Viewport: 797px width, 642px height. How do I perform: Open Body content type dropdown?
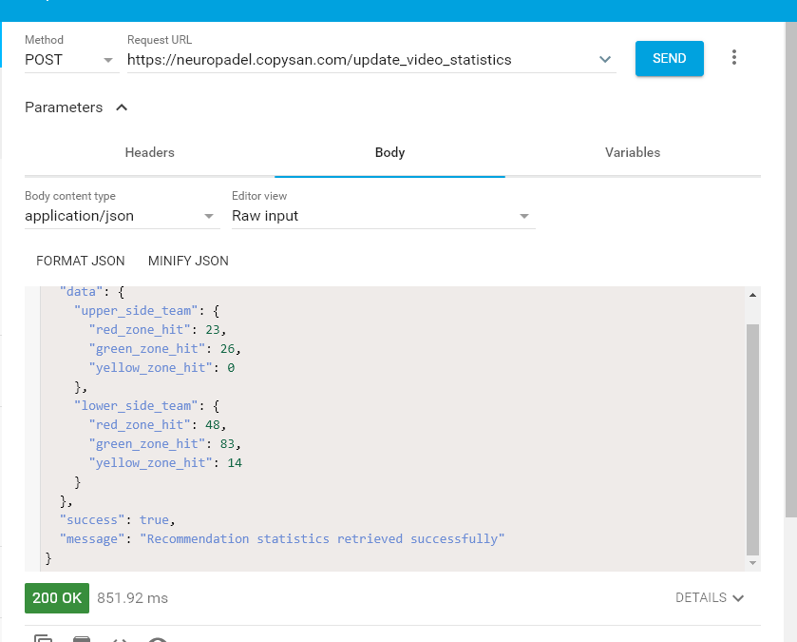point(122,216)
